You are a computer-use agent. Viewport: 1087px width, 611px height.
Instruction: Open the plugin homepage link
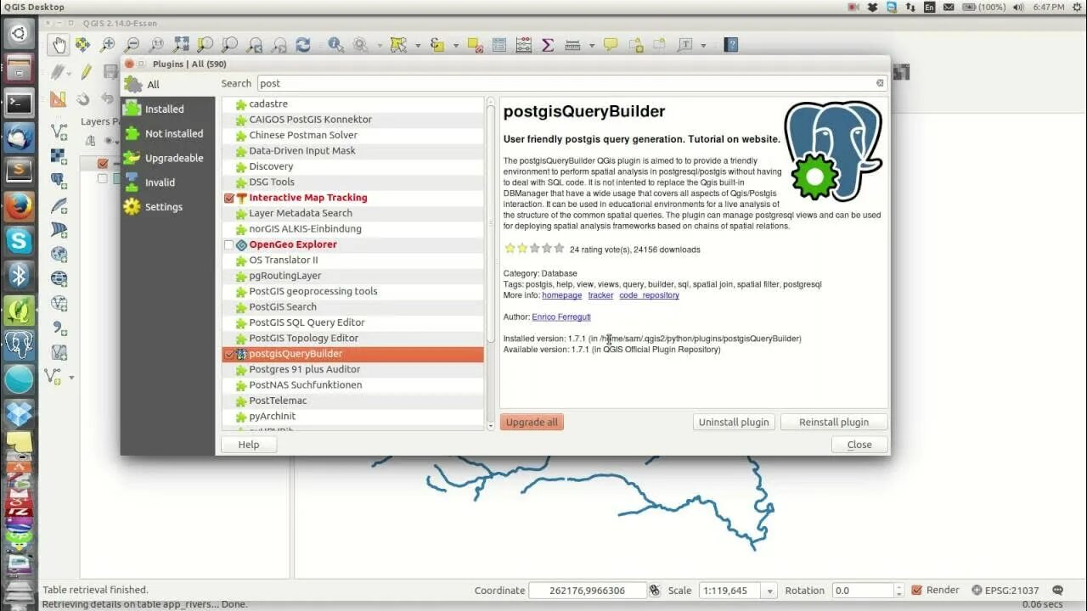(x=562, y=295)
